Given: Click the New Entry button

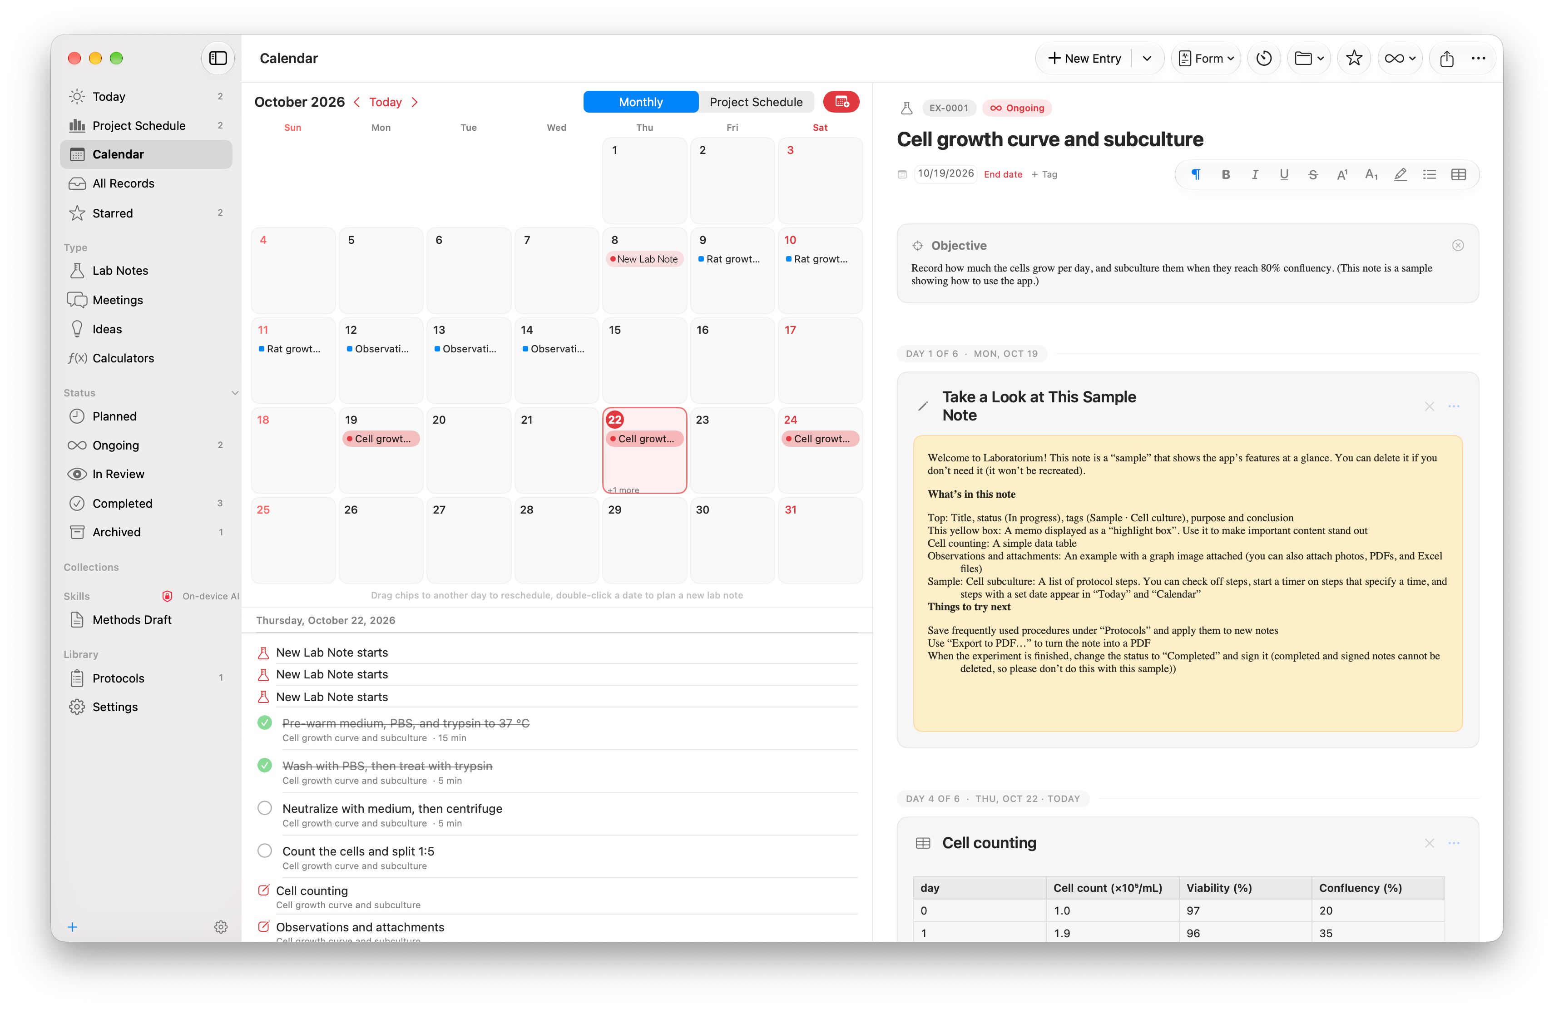Looking at the screenshot, I should pos(1084,58).
